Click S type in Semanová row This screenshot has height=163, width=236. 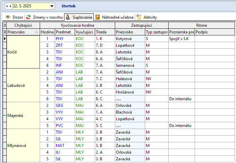point(157,65)
